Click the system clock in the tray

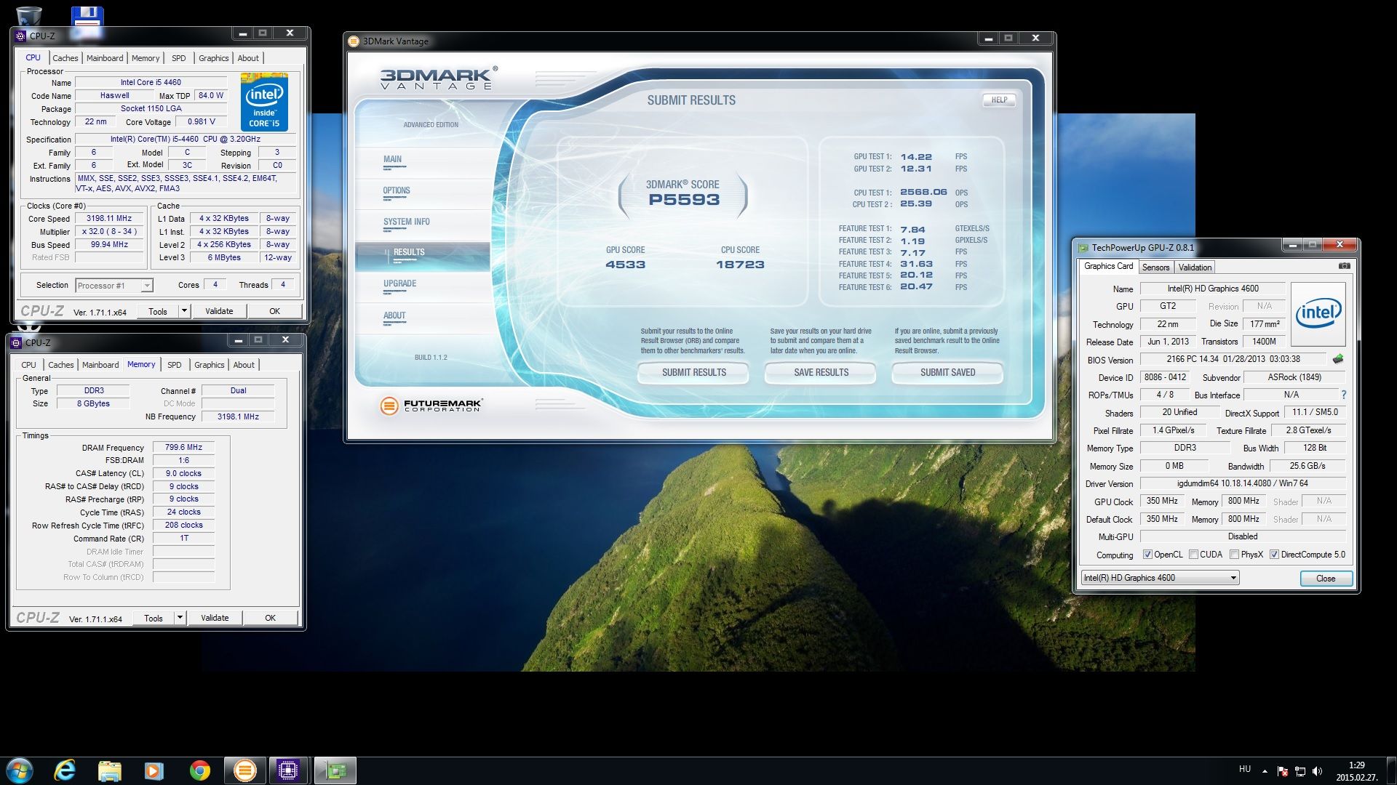point(1356,770)
